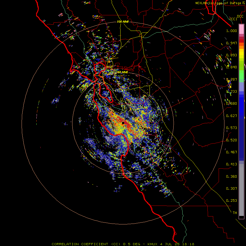The height and width of the screenshot is (246, 246).
Task: Click the pink segment at the color bar top
Action: click(x=241, y=29)
